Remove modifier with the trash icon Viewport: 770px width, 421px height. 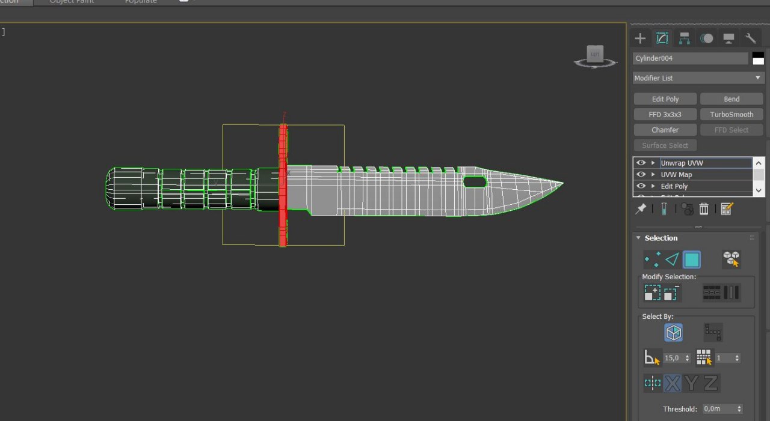tap(704, 208)
